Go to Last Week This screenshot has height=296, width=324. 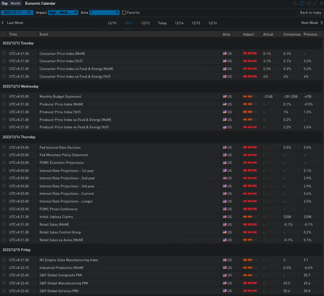15,23
